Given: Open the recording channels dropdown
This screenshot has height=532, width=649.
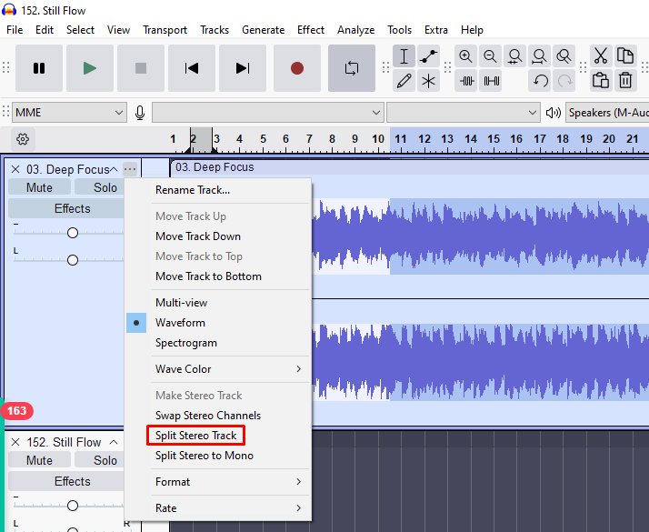Looking at the screenshot, I should pyautogui.click(x=464, y=113).
